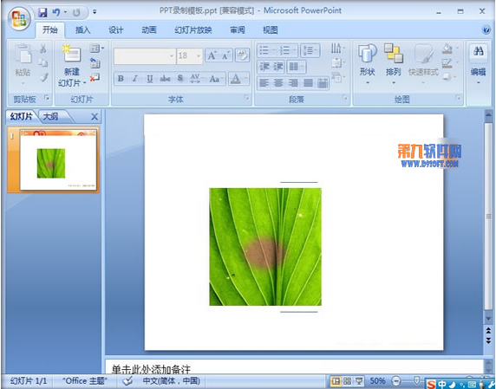
Task: Open the 插入 ribbon tab
Action: [x=83, y=30]
